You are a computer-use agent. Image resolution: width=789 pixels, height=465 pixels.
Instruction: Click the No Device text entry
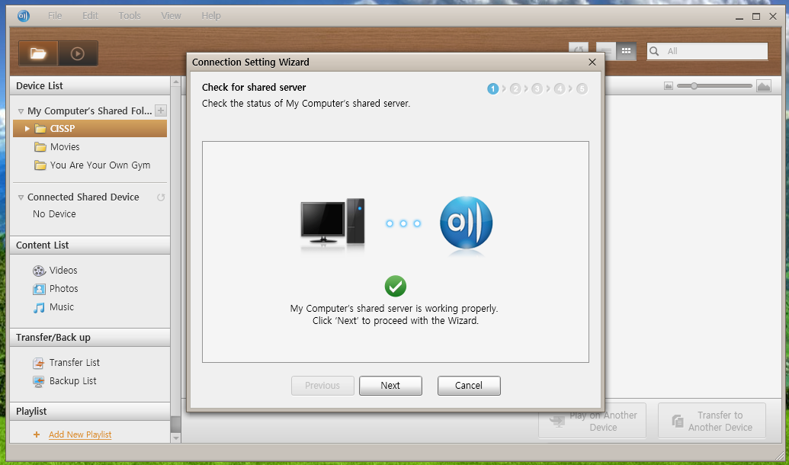pos(54,214)
